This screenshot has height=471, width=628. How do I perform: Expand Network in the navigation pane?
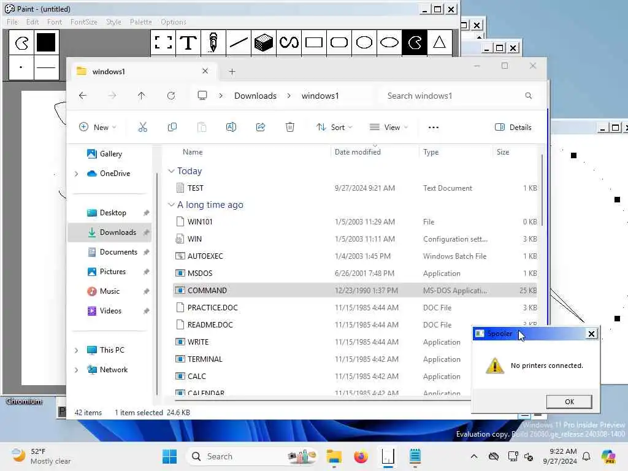click(x=77, y=370)
